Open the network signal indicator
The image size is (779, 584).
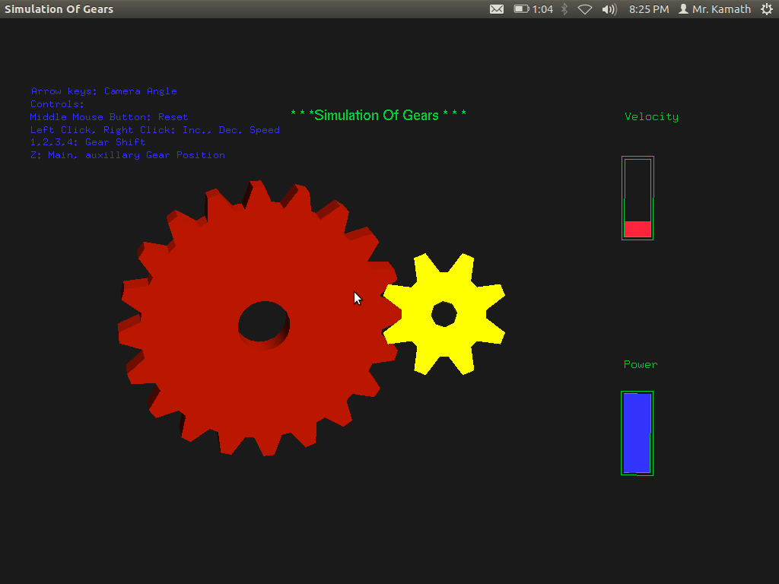(584, 9)
